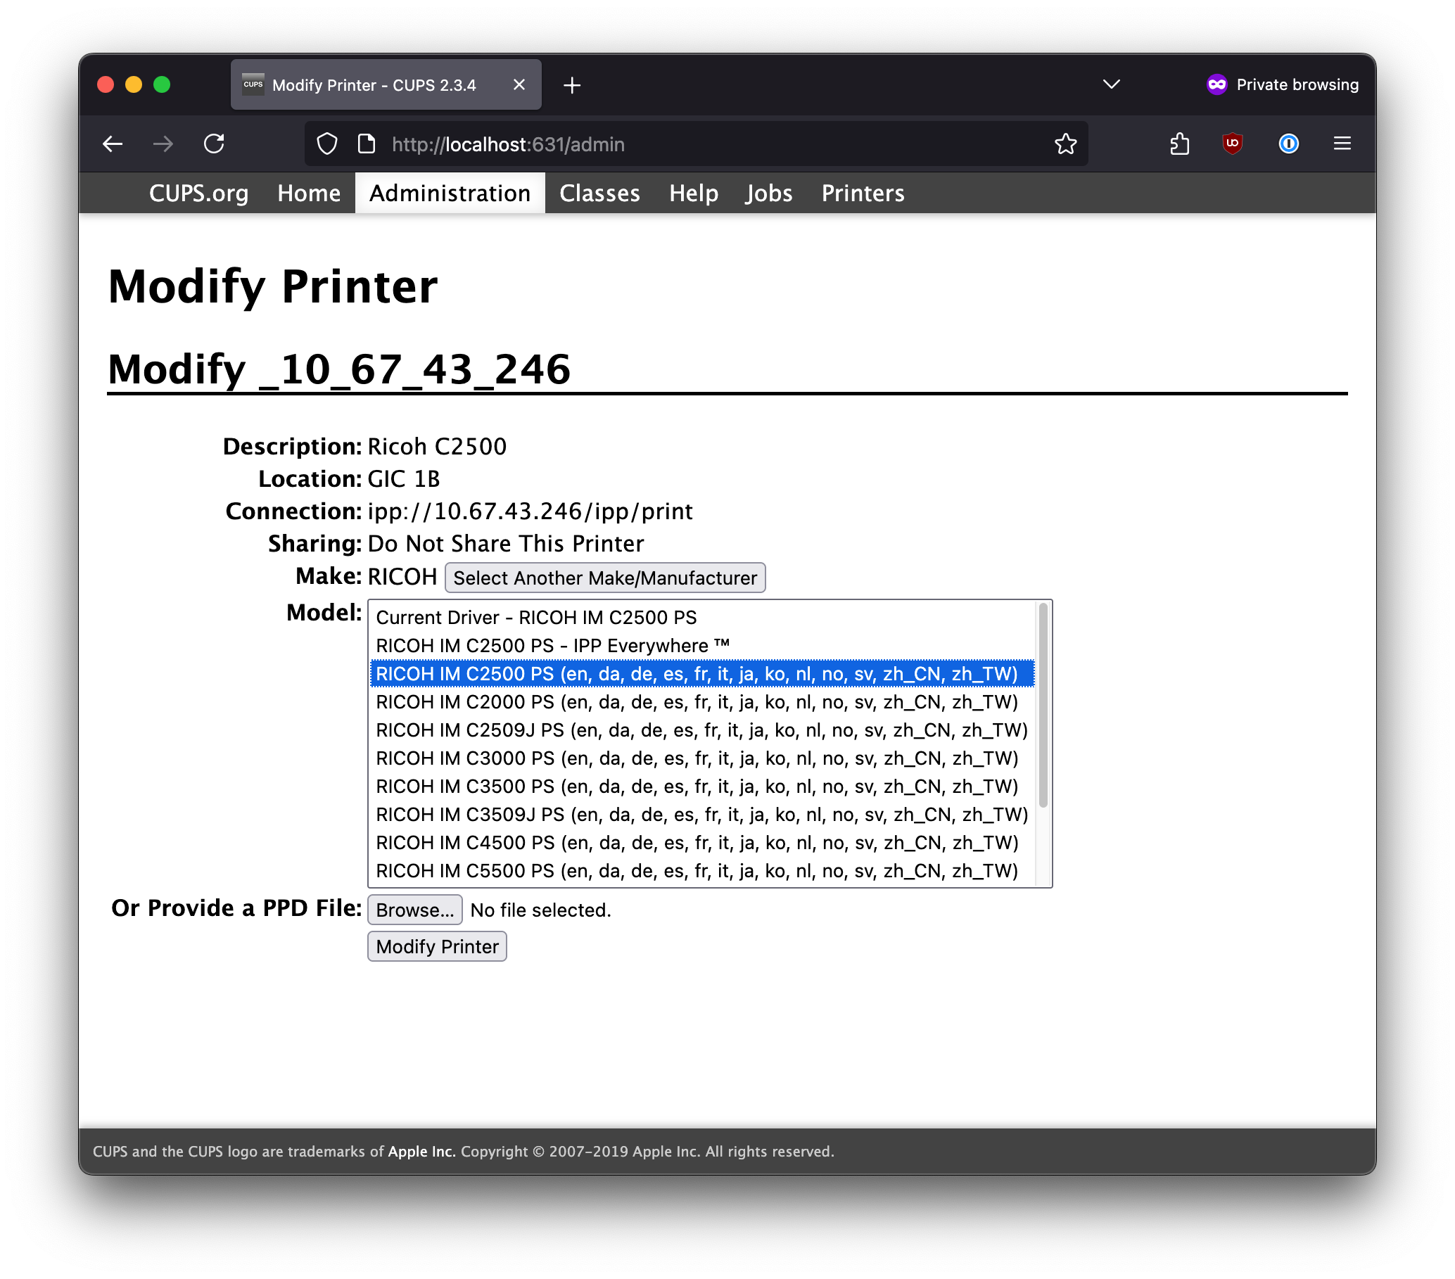Image resolution: width=1455 pixels, height=1279 pixels.
Task: Open the Jobs navigation tab
Action: (769, 193)
